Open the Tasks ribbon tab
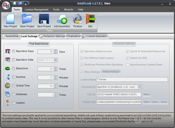The width and height of the screenshot is (175, 128). (17, 10)
